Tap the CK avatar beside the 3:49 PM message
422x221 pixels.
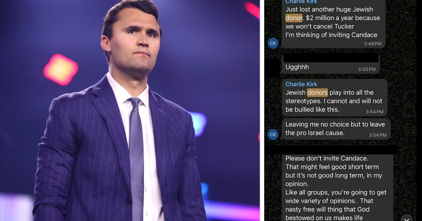point(273,43)
